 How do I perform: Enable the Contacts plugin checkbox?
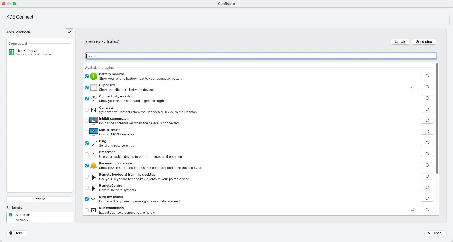pyautogui.click(x=86, y=110)
